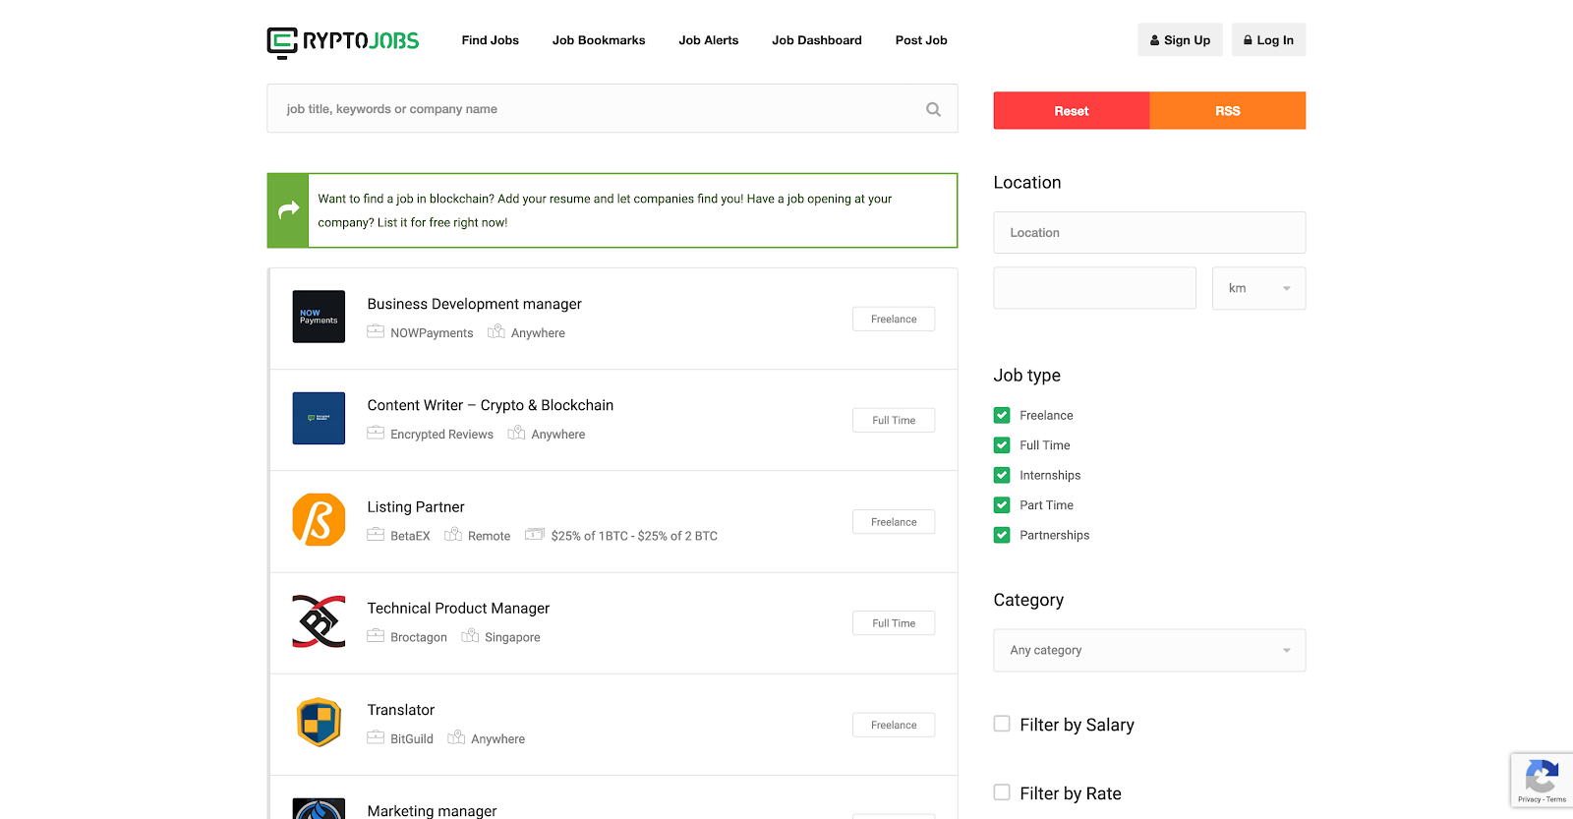Click location icon beside Singapore
This screenshot has height=819, width=1573.
(x=470, y=635)
